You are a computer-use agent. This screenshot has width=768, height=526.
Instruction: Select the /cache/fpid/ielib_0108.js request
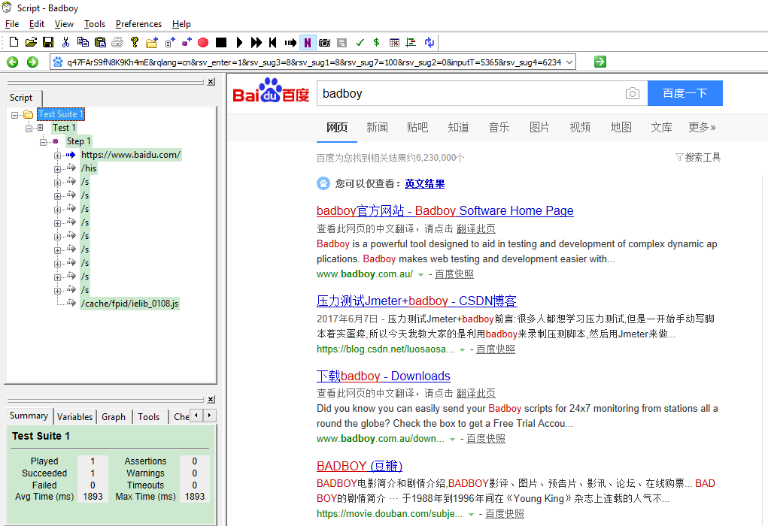(x=130, y=304)
